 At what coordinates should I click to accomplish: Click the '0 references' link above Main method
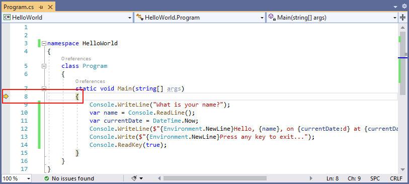pyautogui.click(x=90, y=81)
